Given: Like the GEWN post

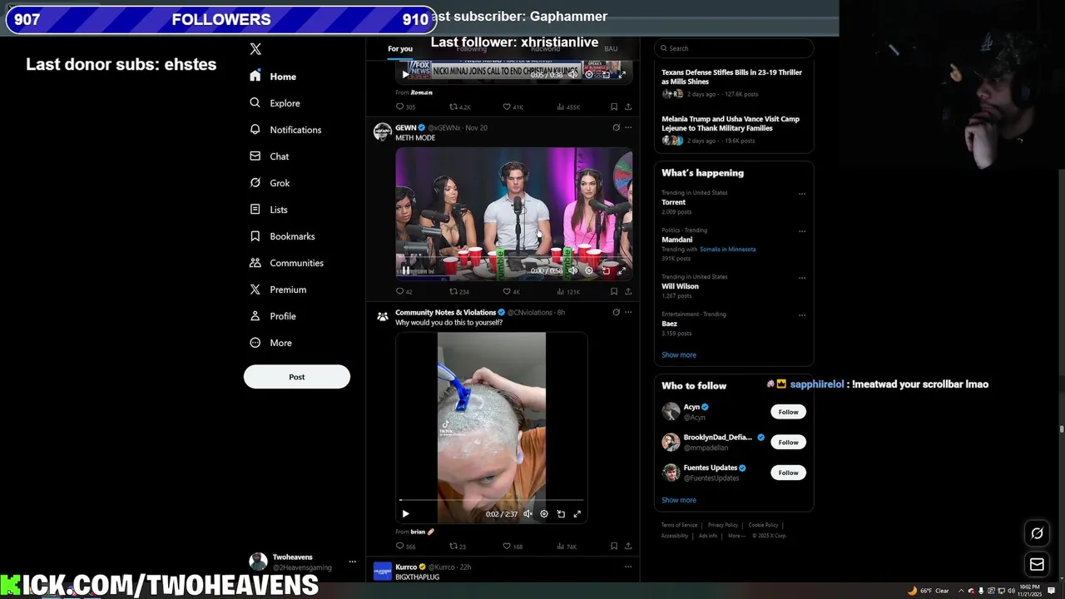Looking at the screenshot, I should pos(511,291).
